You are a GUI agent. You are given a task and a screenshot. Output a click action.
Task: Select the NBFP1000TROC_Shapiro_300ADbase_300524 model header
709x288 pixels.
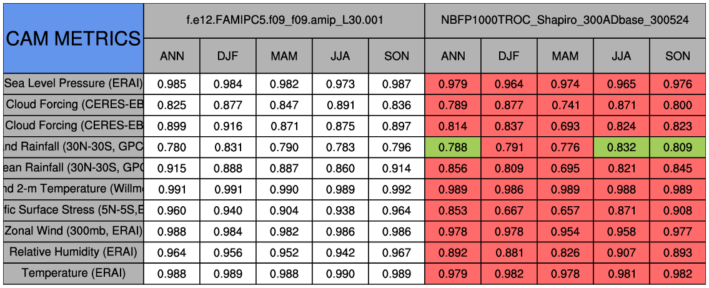565,20
